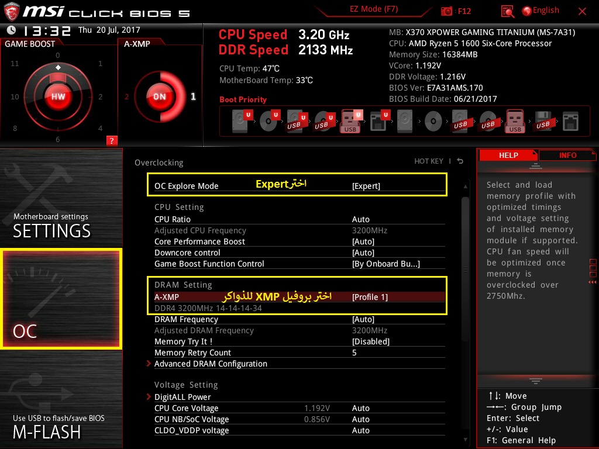Select legacy hard disk boot icon without badge
Screen dimensions: 599x449
405,121
